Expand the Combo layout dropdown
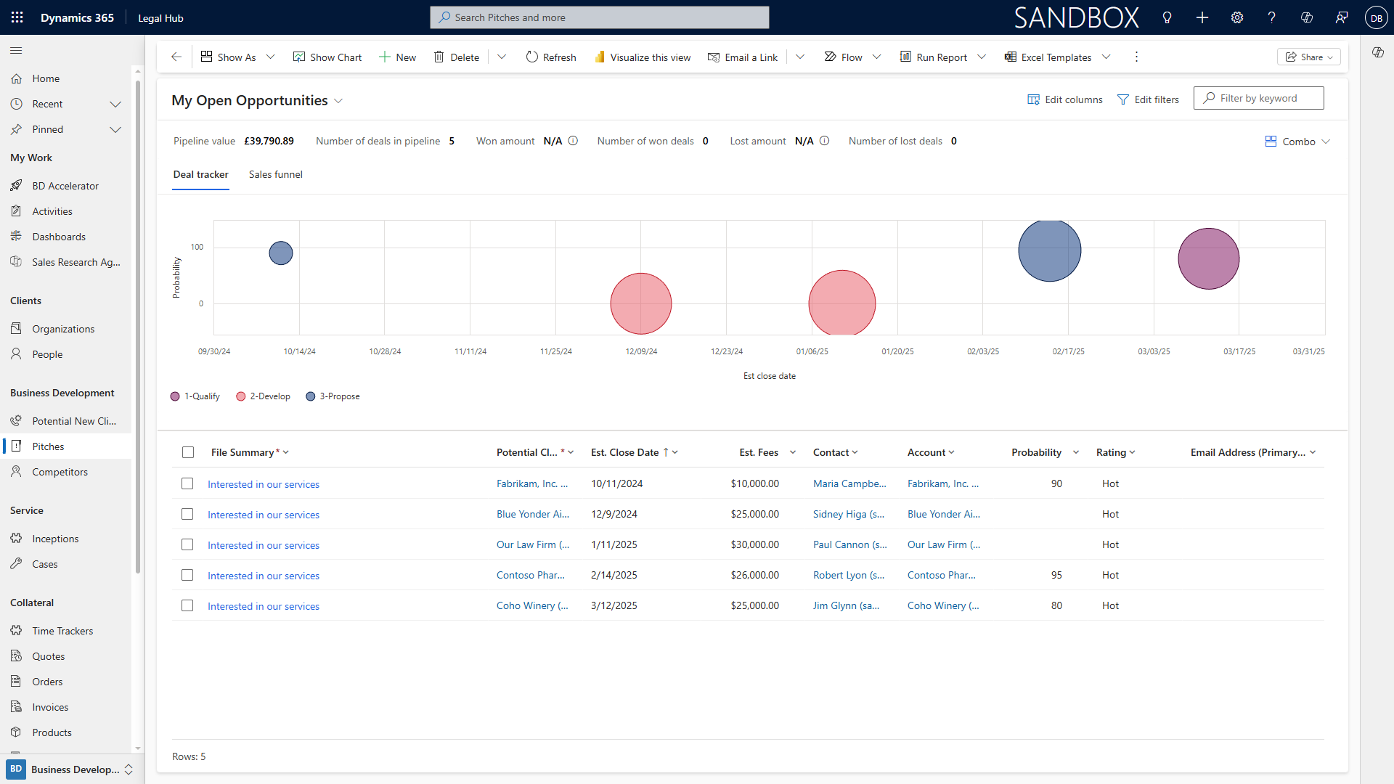This screenshot has height=784, width=1394. coord(1298,142)
